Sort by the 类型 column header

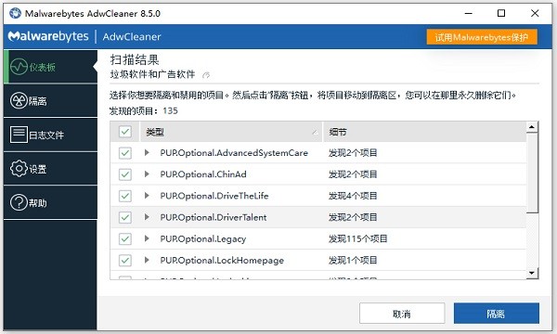point(231,132)
